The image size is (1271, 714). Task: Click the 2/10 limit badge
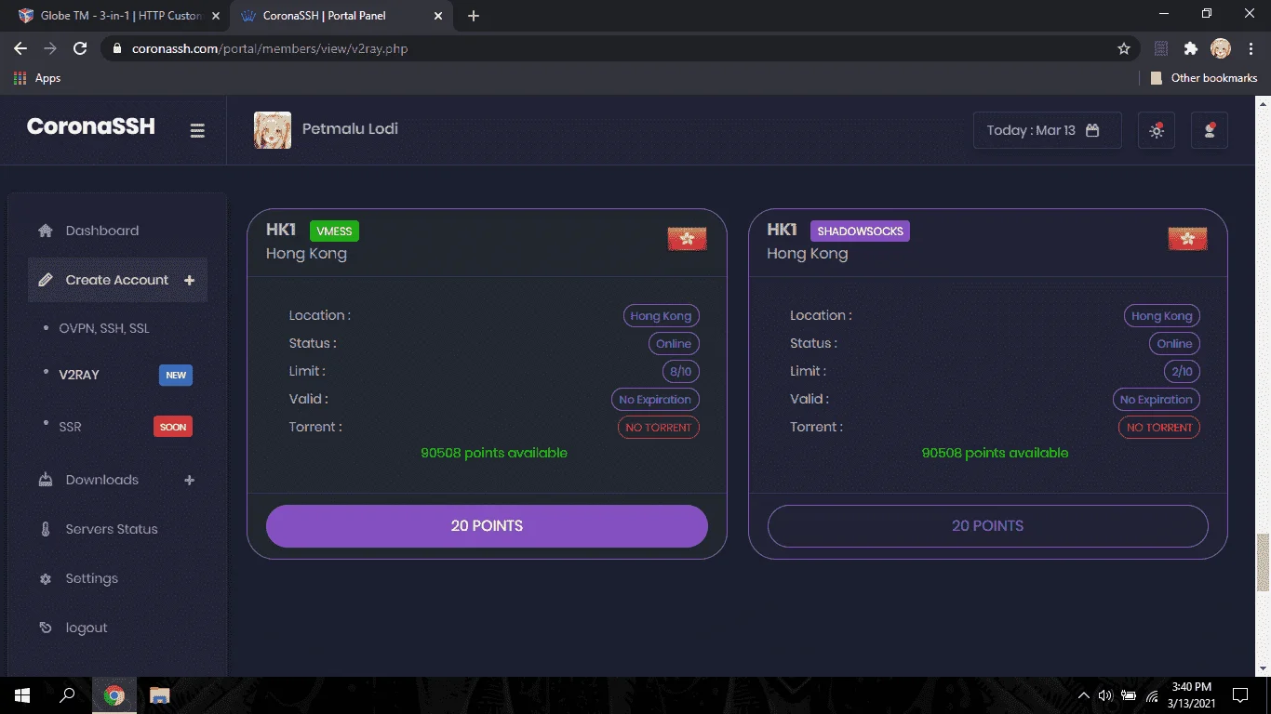1182,372
